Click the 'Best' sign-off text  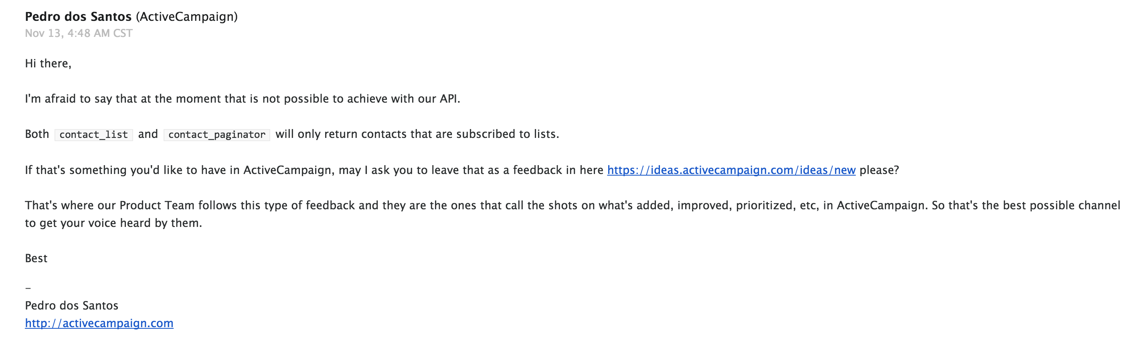click(36, 259)
